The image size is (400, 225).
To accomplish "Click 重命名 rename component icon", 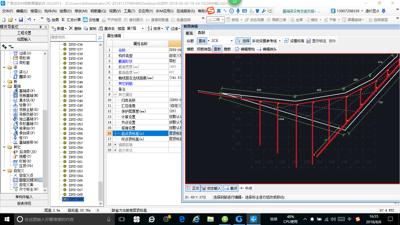I will 107,28.
